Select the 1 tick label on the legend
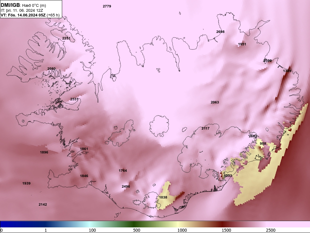Viewport: 310px width, 233px height. click(46, 230)
